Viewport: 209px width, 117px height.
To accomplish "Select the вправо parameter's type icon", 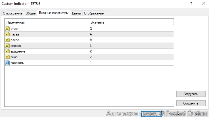I will tap(7, 46).
